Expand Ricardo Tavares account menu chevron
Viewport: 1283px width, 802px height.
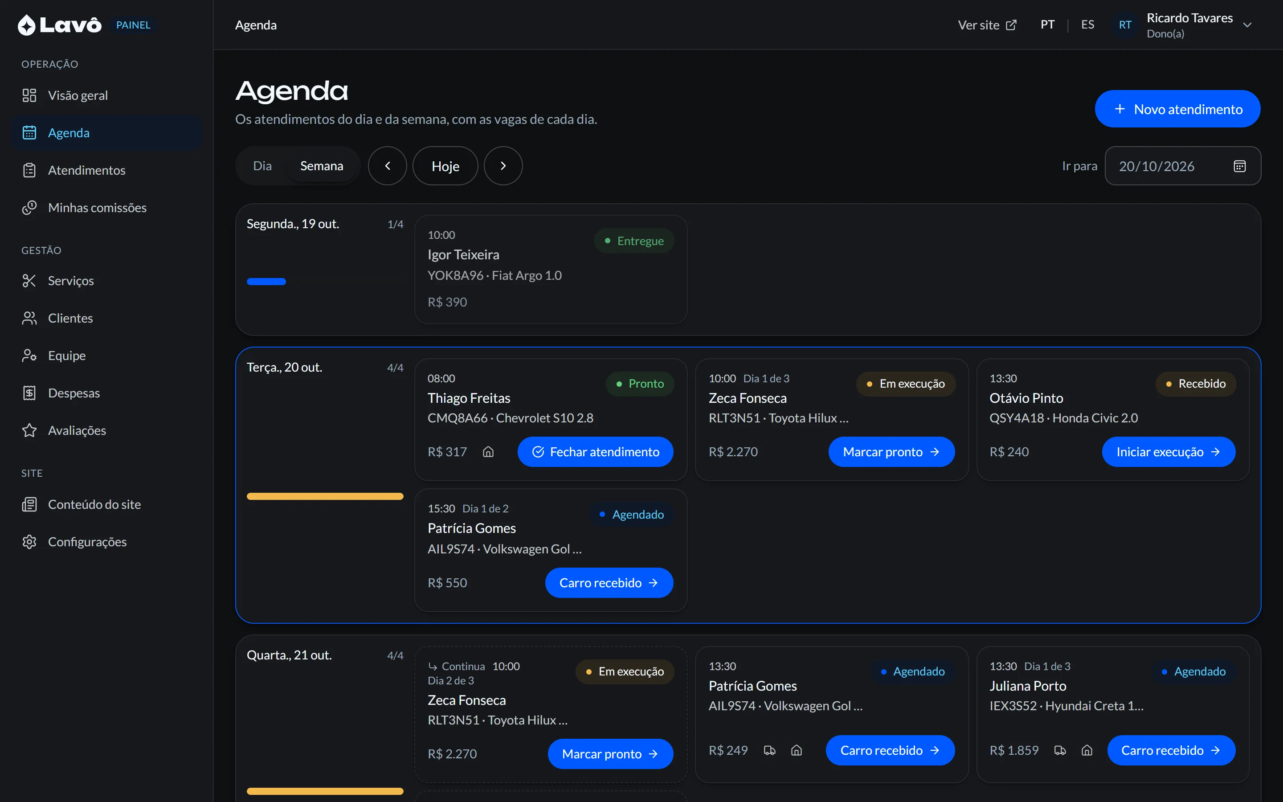click(1247, 25)
